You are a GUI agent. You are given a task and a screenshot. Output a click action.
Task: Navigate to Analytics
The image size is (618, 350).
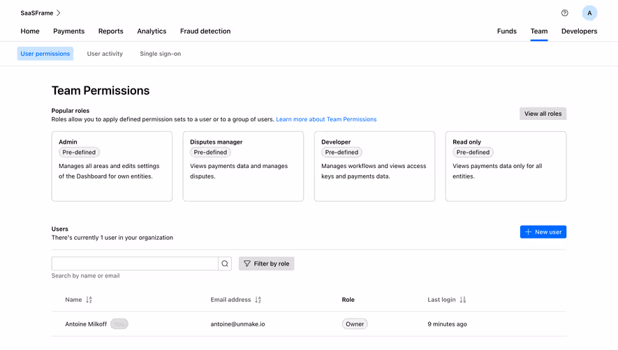click(152, 31)
